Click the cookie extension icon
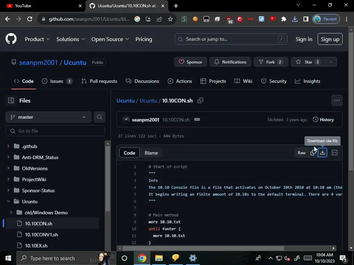Viewport: 354px width, 265px height. pyautogui.click(x=195, y=19)
